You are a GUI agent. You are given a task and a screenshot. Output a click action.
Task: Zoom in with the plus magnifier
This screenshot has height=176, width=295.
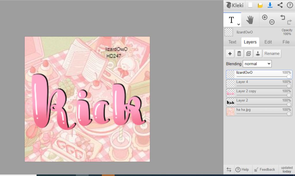click(265, 17)
